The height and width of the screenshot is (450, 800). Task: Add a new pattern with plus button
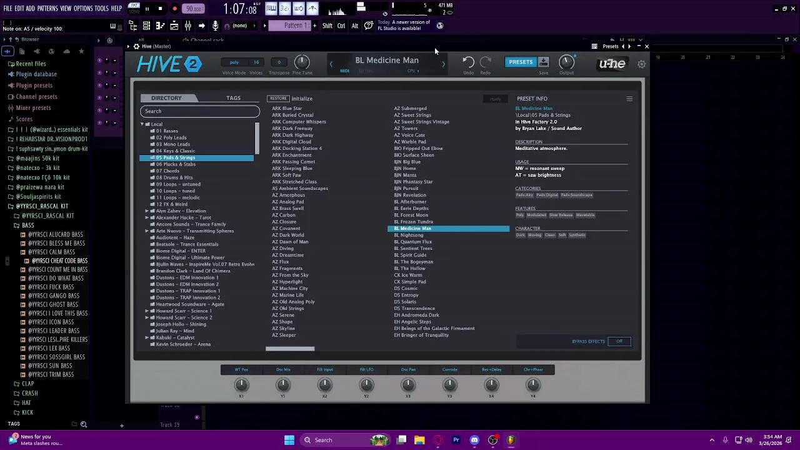pyautogui.click(x=314, y=26)
